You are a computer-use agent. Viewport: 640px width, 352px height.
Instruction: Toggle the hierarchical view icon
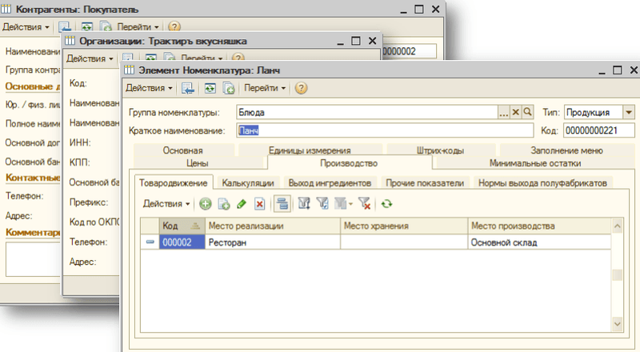pyautogui.click(x=282, y=204)
